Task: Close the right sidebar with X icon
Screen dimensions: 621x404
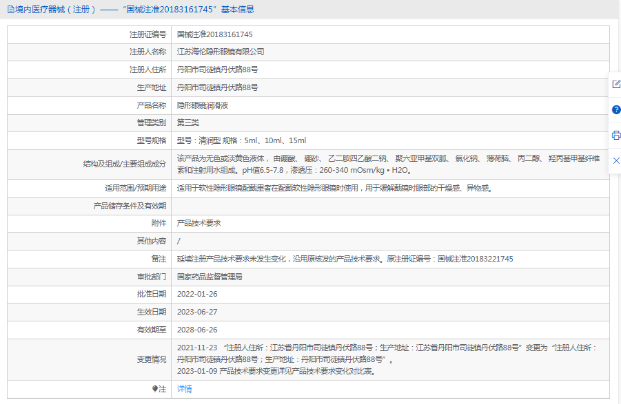Action: tap(616, 160)
